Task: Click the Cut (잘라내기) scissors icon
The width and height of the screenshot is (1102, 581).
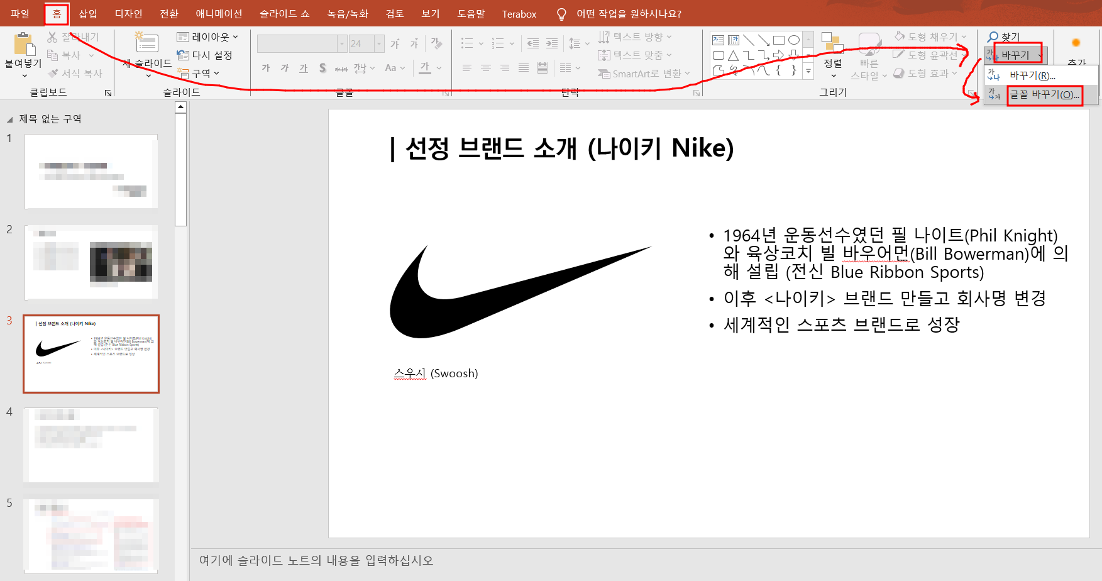Action: [53, 37]
